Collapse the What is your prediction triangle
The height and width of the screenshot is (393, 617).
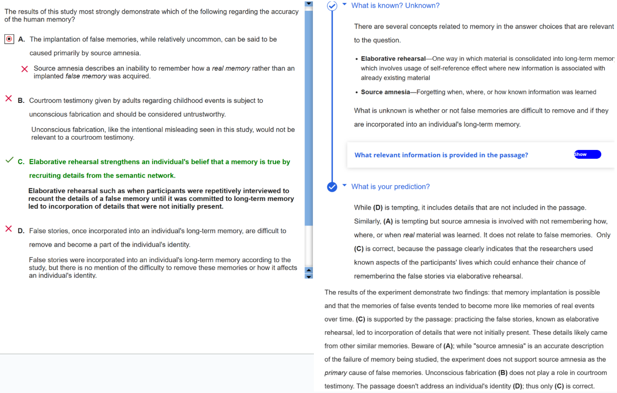coord(344,186)
